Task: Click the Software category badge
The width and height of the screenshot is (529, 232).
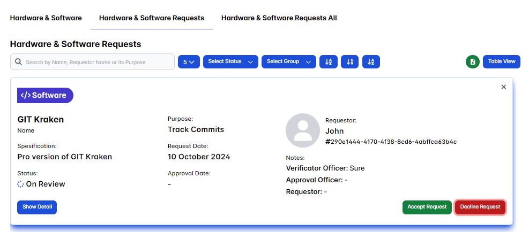Action: pos(45,95)
